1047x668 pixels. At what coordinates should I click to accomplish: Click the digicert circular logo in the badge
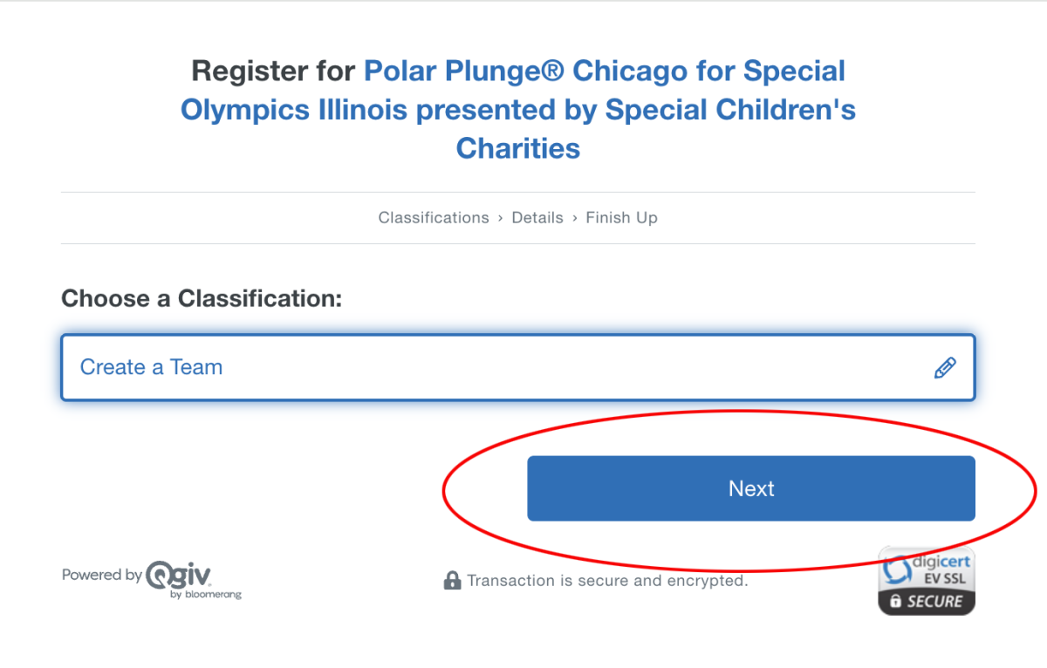pos(899,570)
